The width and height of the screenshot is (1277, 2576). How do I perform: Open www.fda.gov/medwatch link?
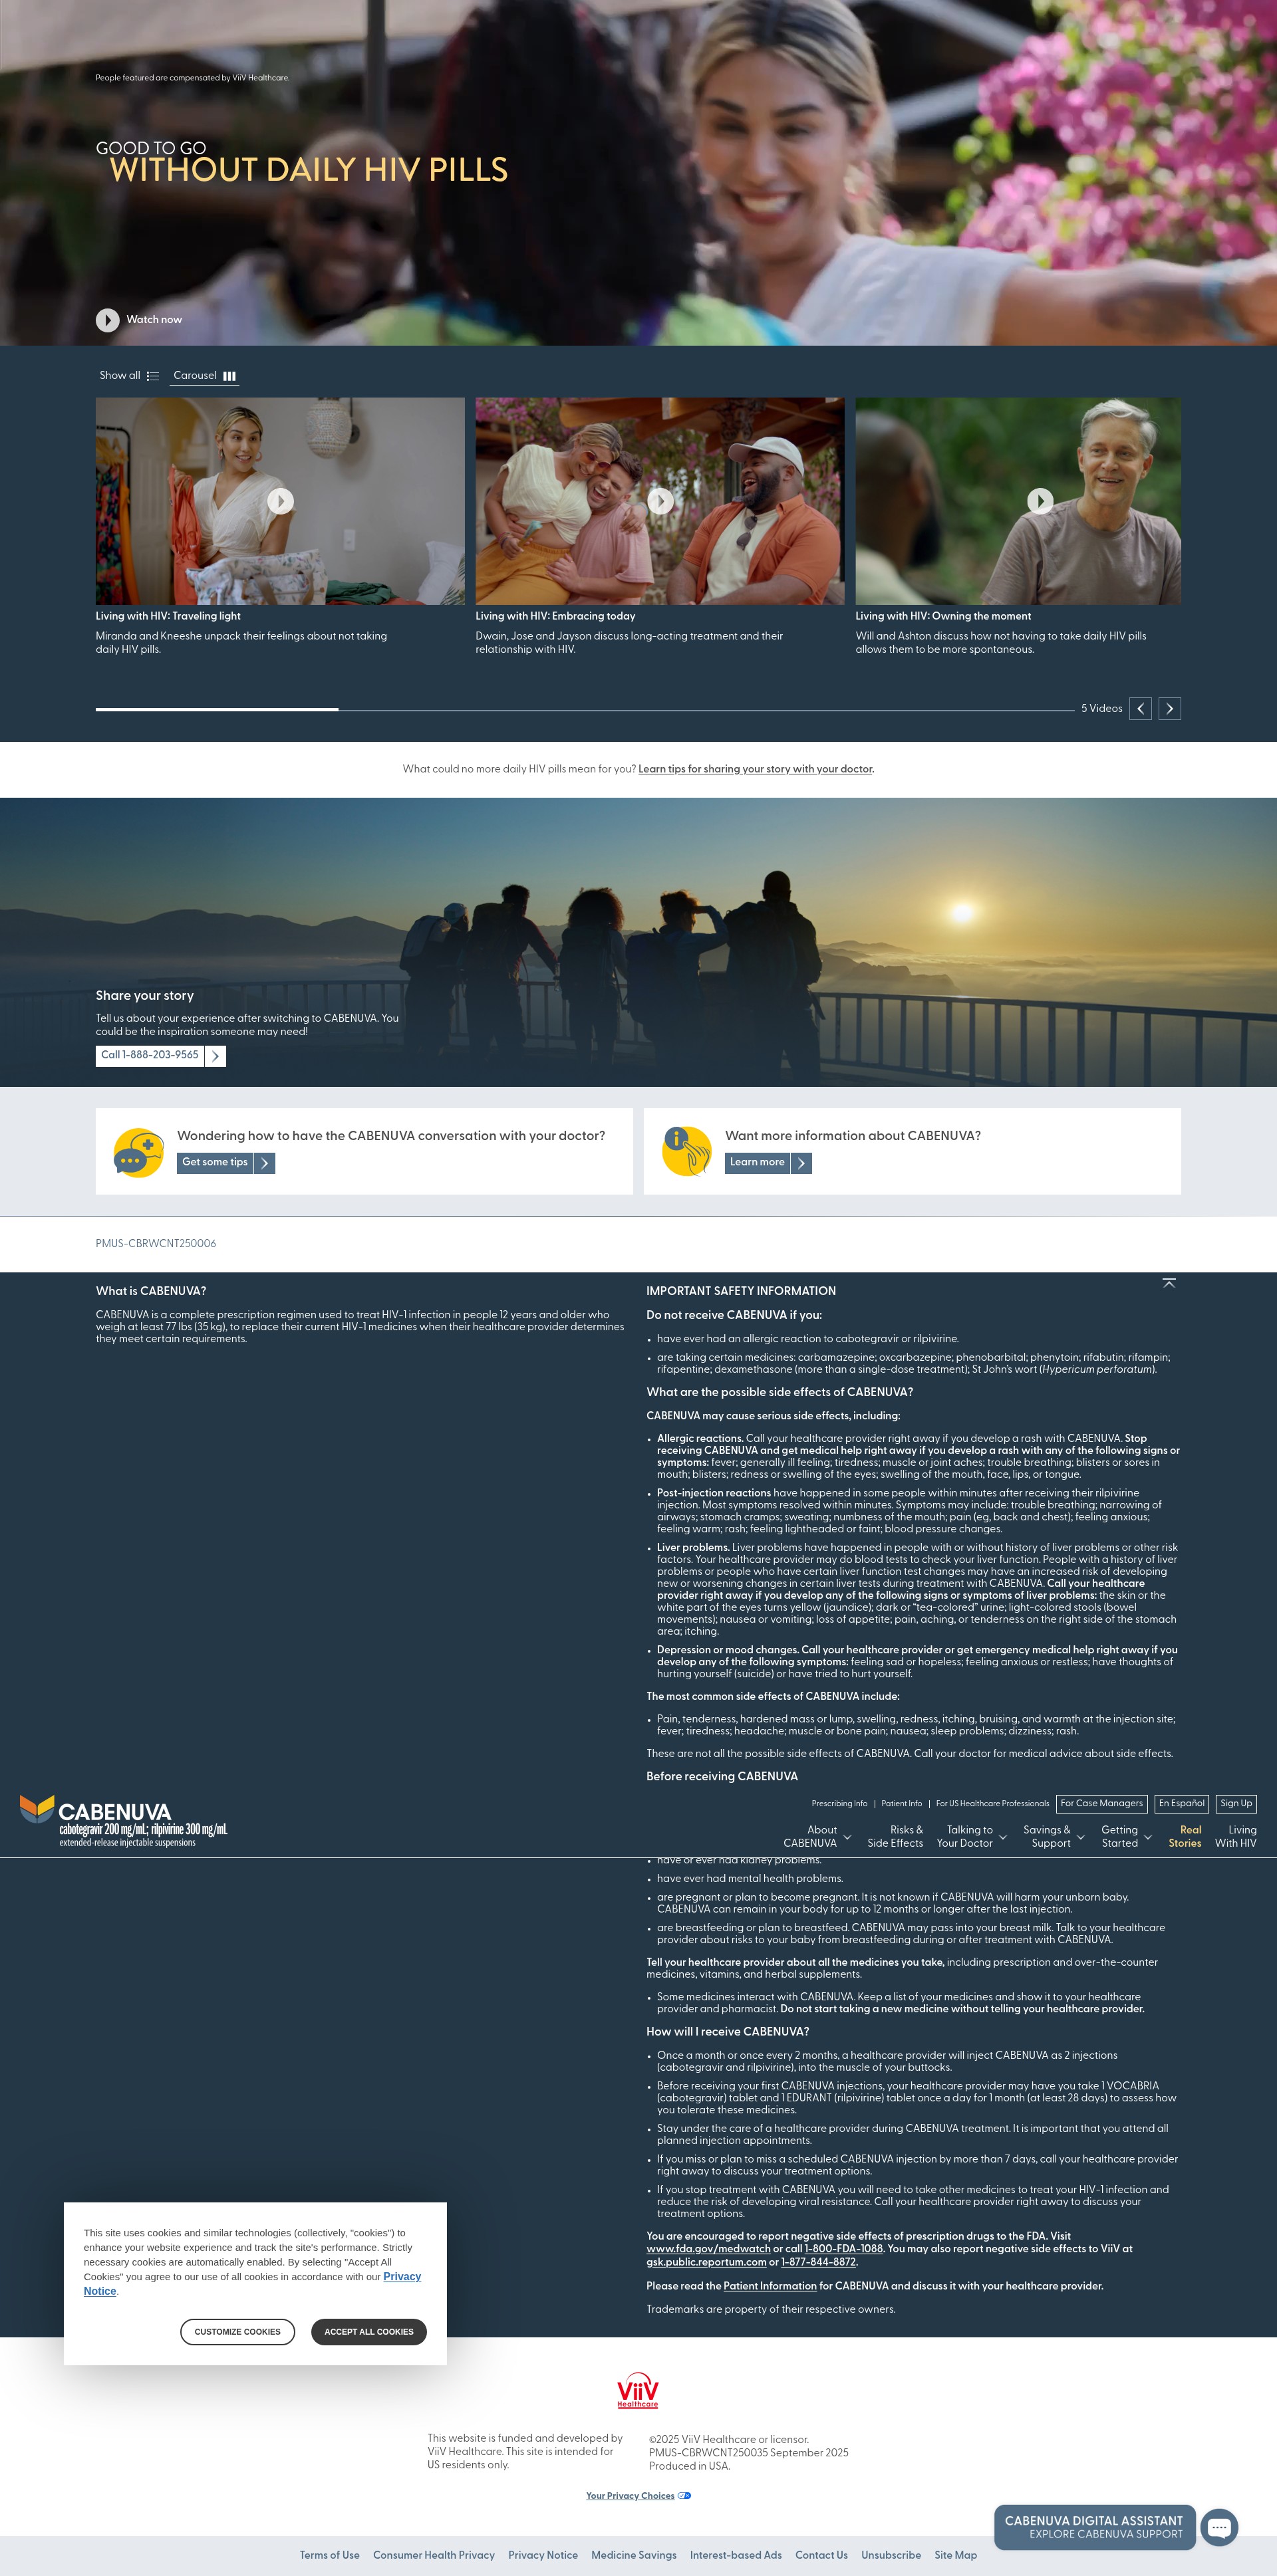coord(708,2249)
